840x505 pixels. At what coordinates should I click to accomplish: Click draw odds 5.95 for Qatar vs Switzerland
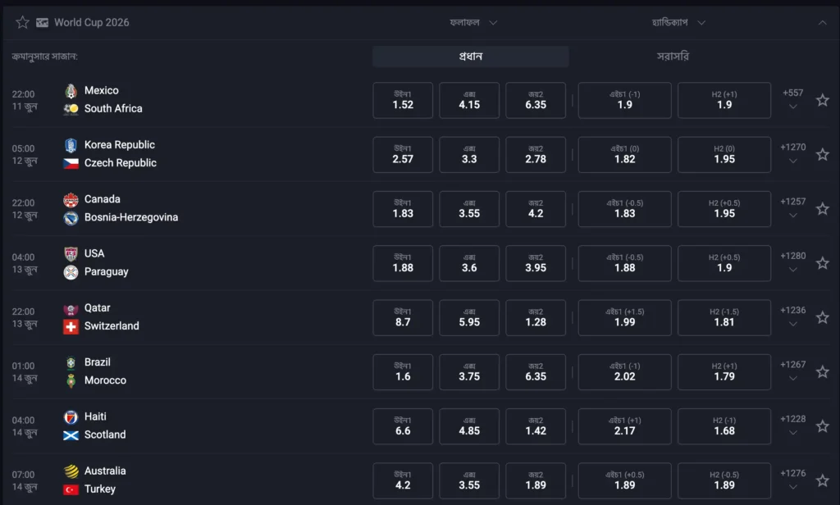[469, 318]
